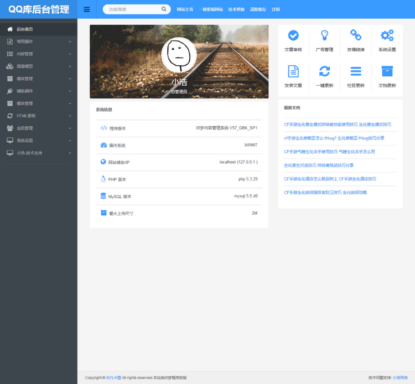The width and height of the screenshot is (415, 384).
Task: Click the refresh icon next to HTML更新
Action: pyautogui.click(x=10, y=116)
